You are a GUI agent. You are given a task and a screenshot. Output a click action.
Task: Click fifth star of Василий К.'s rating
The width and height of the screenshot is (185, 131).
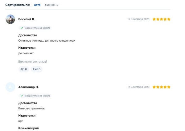tap(169, 19)
